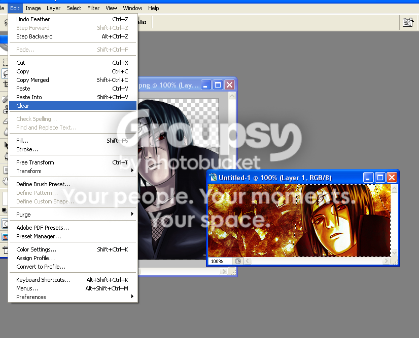Expand the Preferences submenu

pos(73,297)
